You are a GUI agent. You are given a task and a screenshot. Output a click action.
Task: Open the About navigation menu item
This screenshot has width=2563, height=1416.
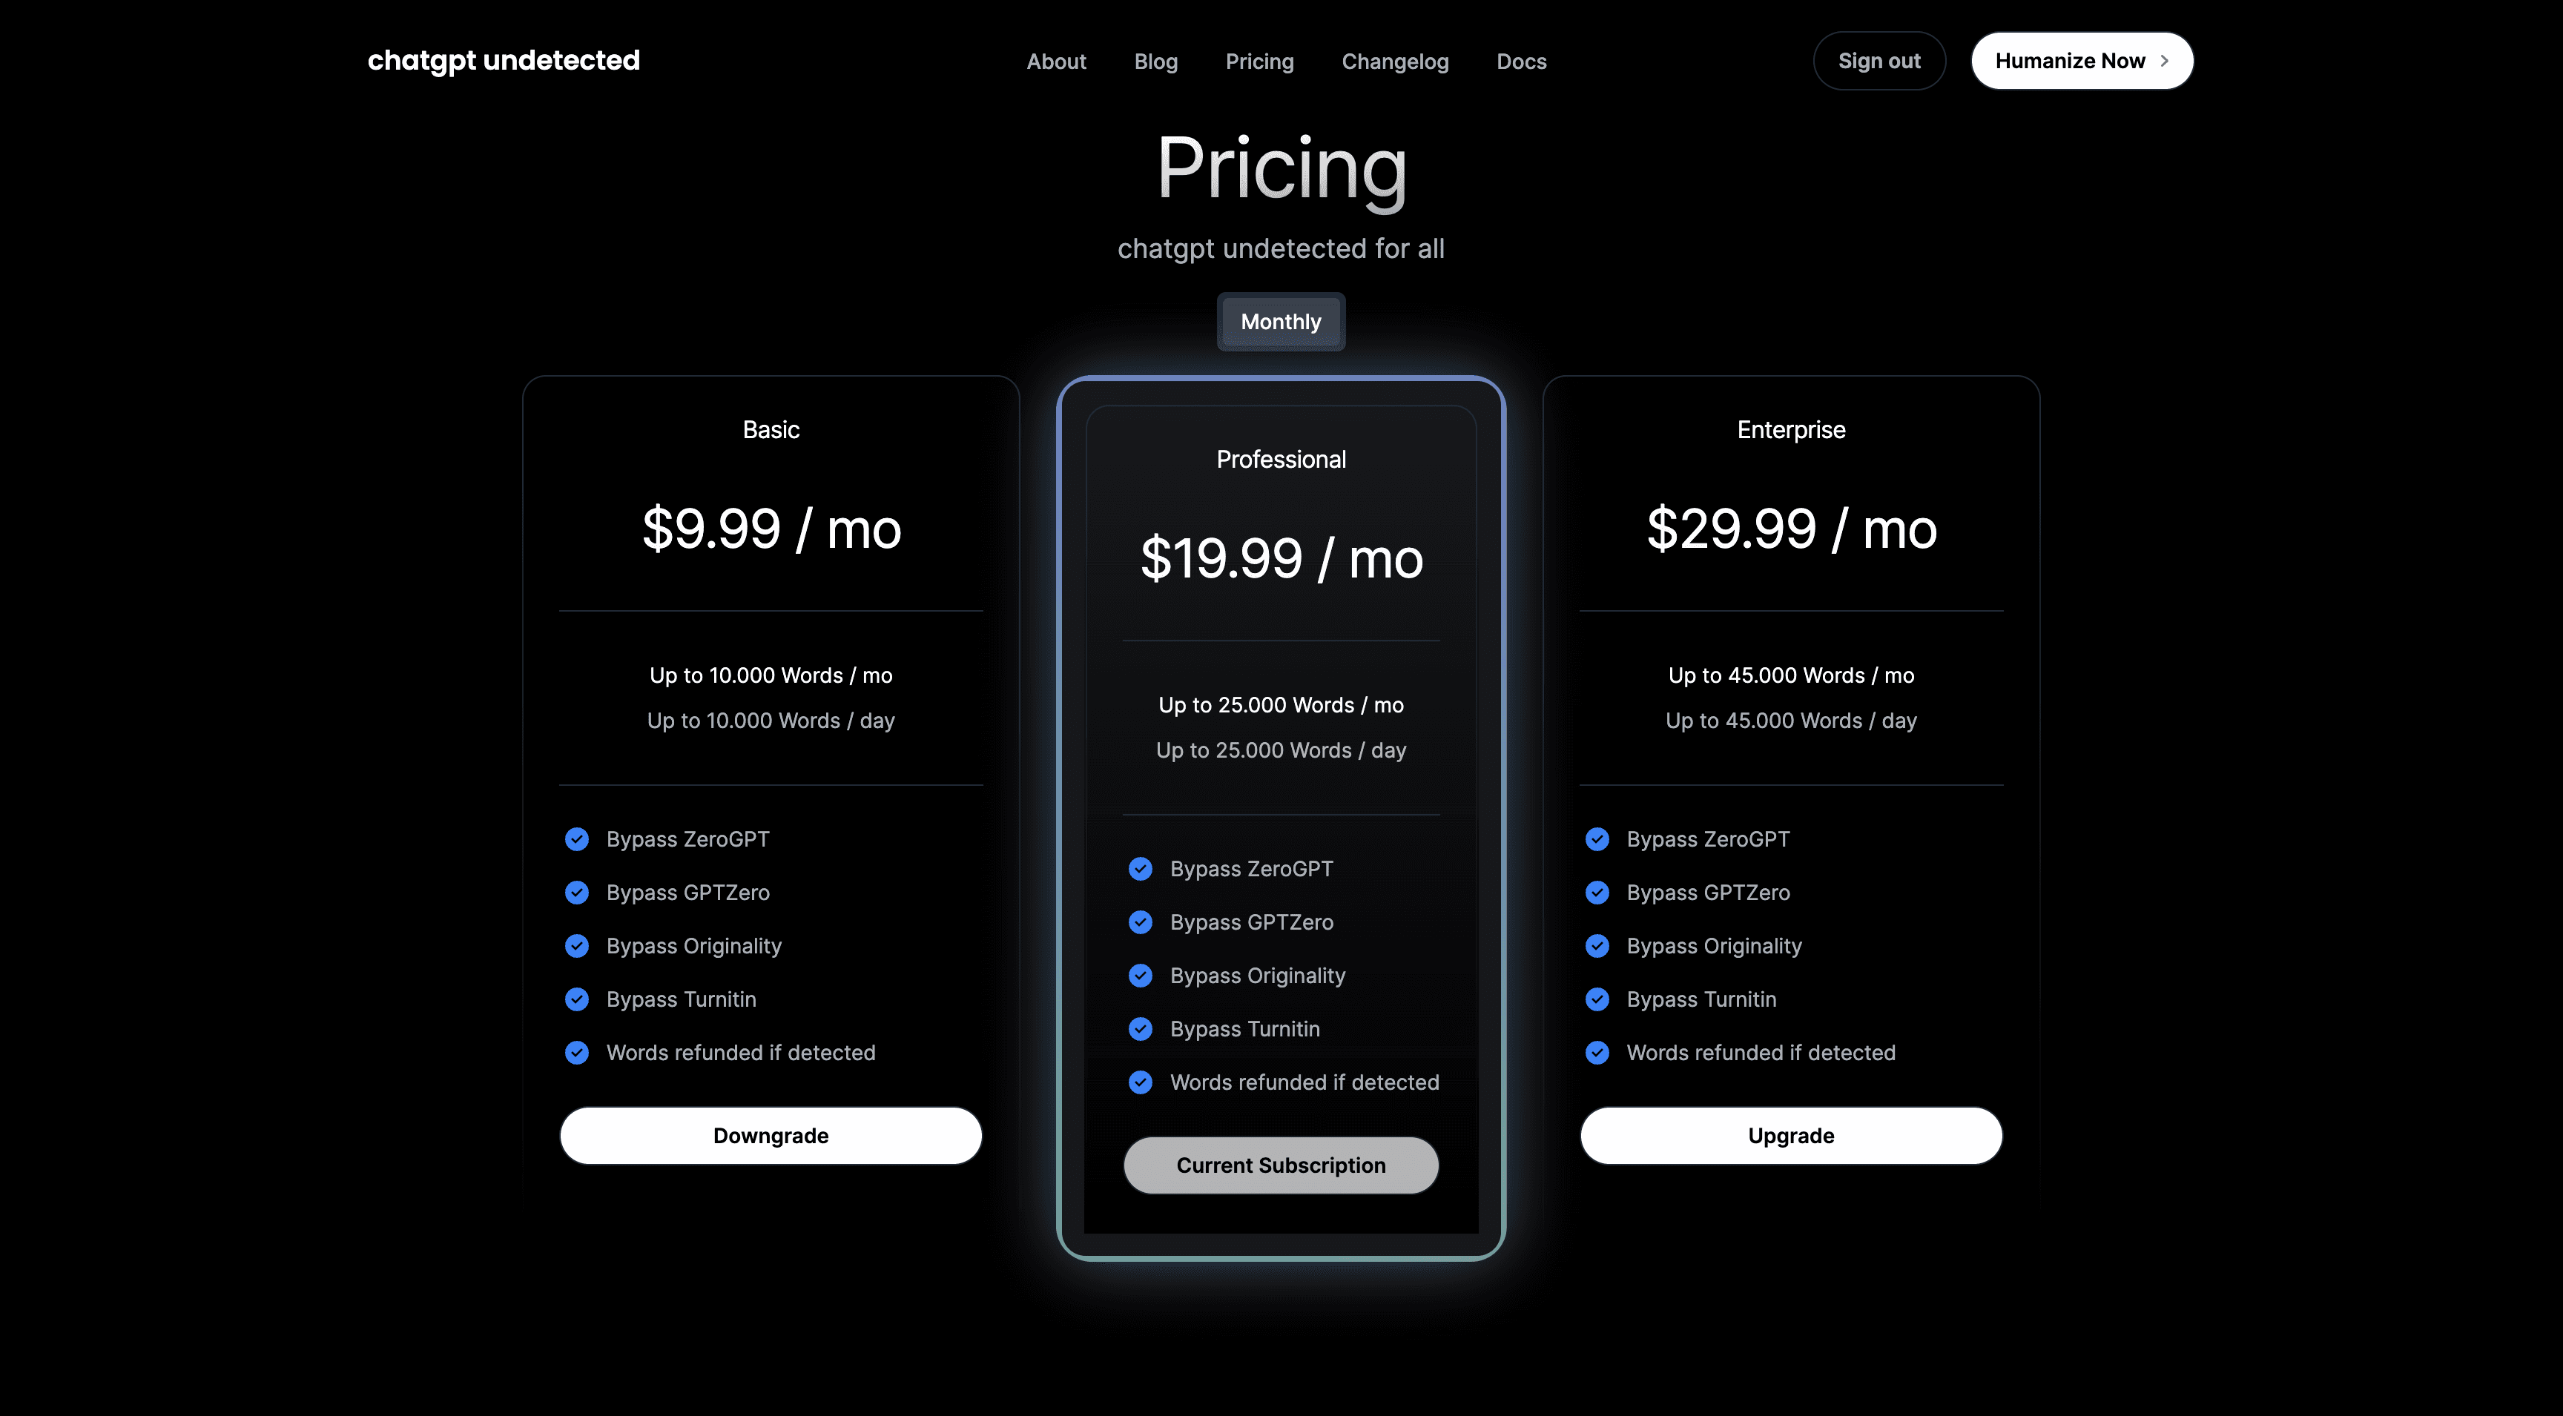1055,61
